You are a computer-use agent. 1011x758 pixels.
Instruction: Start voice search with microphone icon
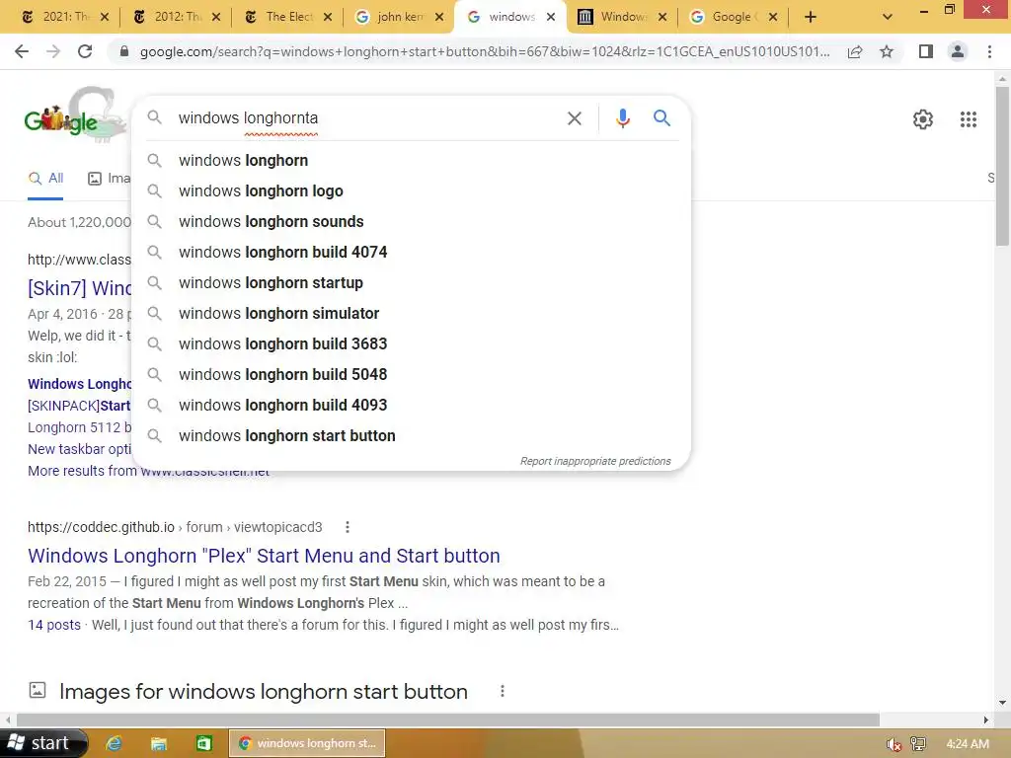coord(622,118)
